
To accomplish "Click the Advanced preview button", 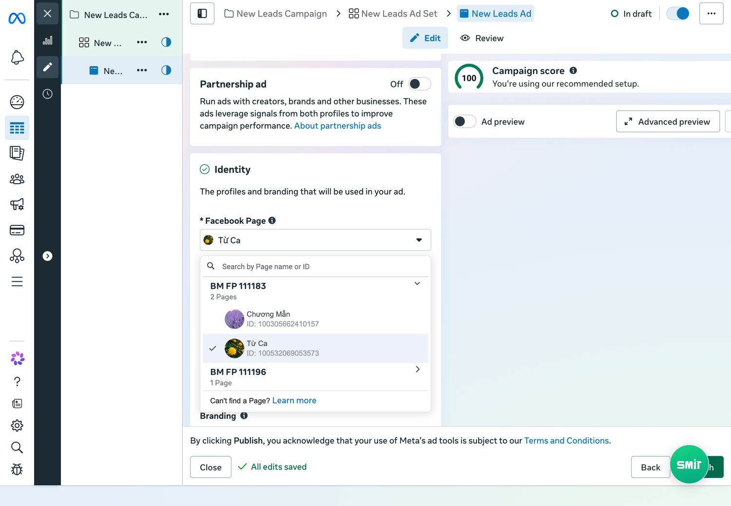I will [668, 121].
